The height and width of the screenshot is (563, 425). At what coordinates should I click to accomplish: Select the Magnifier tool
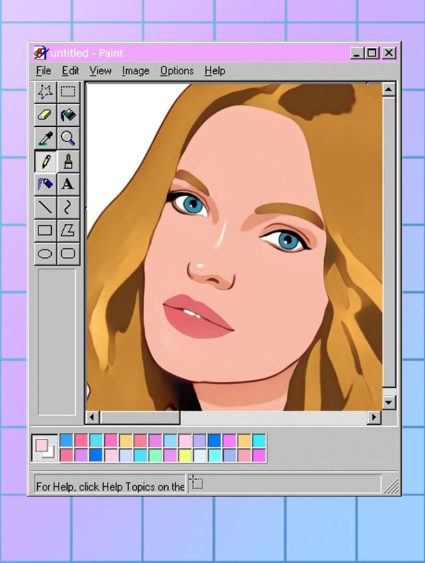tap(68, 138)
